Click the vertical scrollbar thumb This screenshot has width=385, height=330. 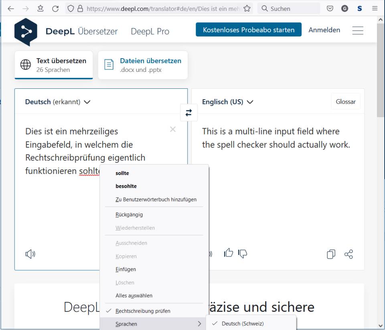[x=381, y=70]
